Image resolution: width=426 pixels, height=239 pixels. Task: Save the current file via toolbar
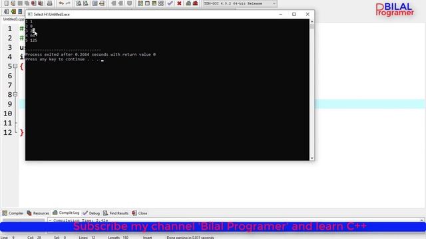point(20,3)
